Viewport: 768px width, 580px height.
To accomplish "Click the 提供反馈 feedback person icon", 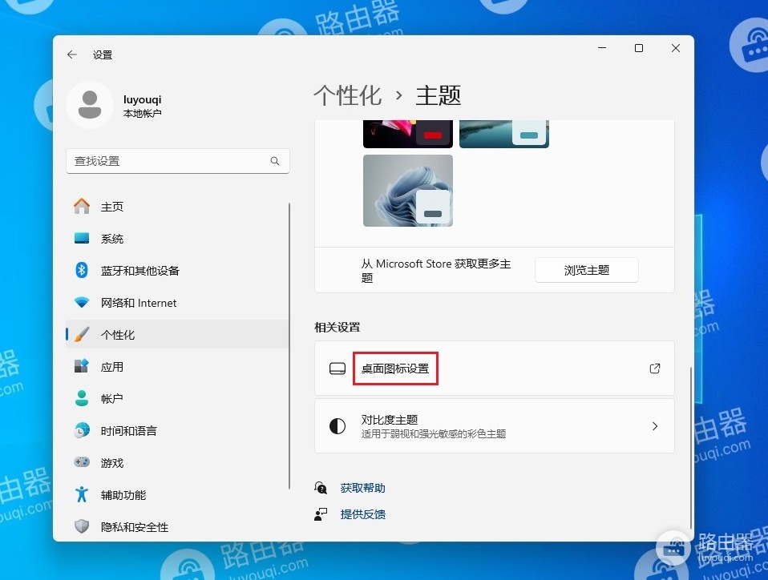I will (321, 514).
